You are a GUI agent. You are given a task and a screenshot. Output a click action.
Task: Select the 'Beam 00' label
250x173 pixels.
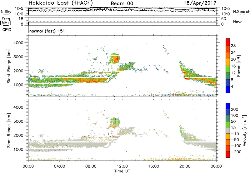point(122,3)
